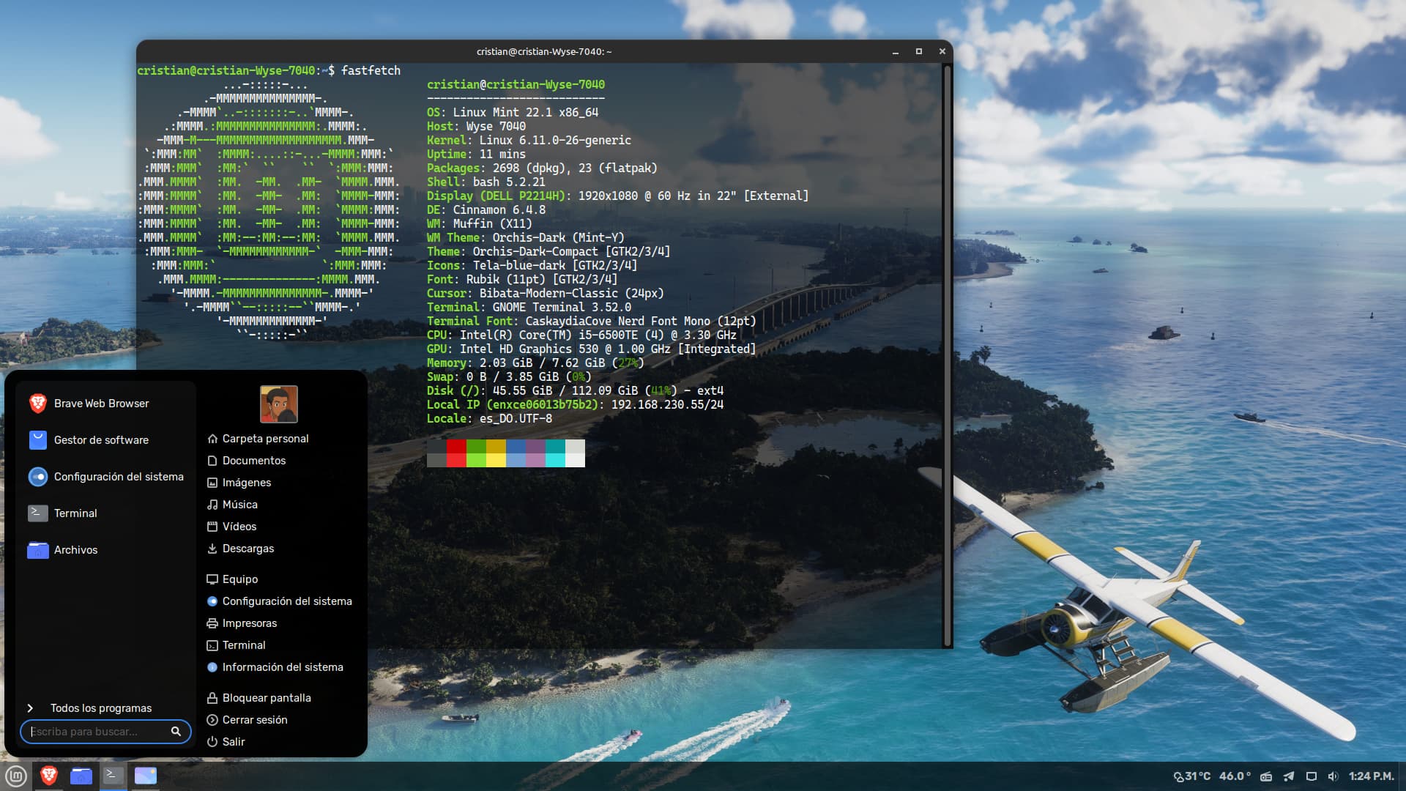Click the 'Host: Wyse 7040' line
Viewport: 1406px width, 791px height.
(x=476, y=127)
